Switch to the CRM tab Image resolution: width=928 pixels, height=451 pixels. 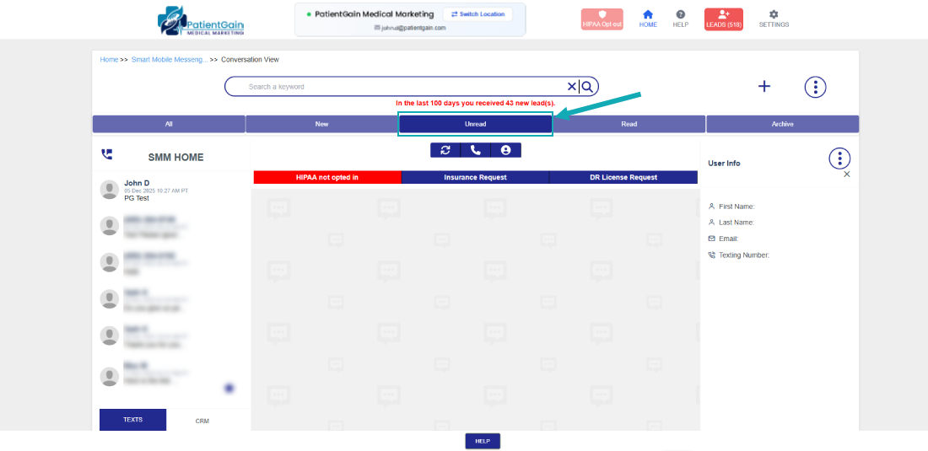pyautogui.click(x=202, y=420)
